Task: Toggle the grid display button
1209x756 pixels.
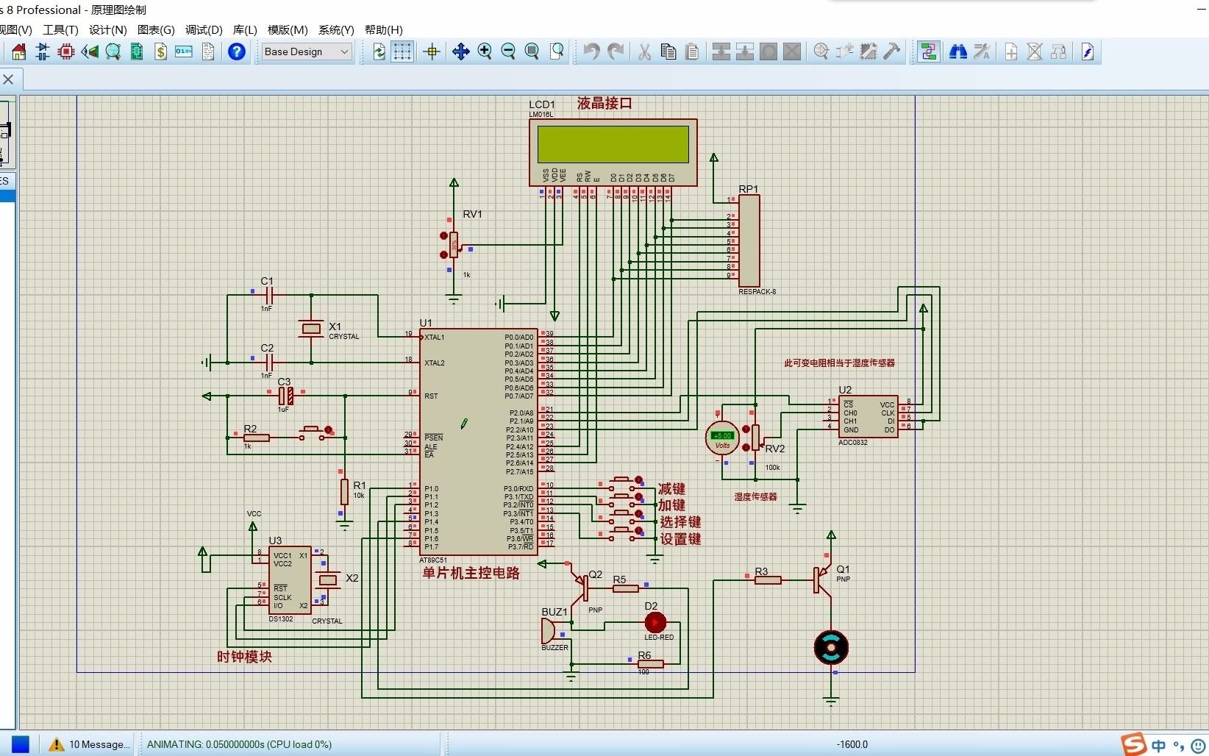Action: click(402, 51)
